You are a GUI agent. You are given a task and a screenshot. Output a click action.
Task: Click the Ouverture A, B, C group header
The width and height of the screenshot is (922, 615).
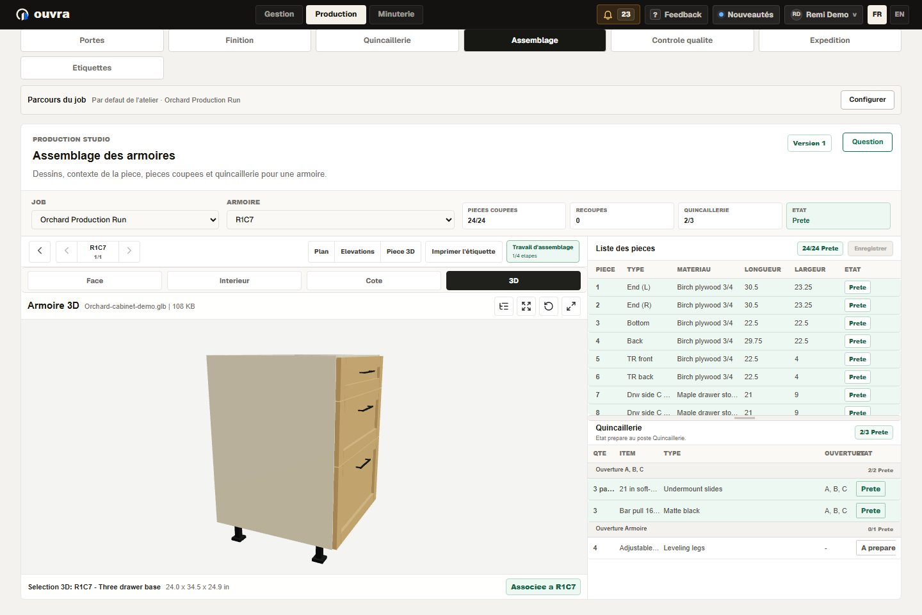pyautogui.click(x=744, y=470)
